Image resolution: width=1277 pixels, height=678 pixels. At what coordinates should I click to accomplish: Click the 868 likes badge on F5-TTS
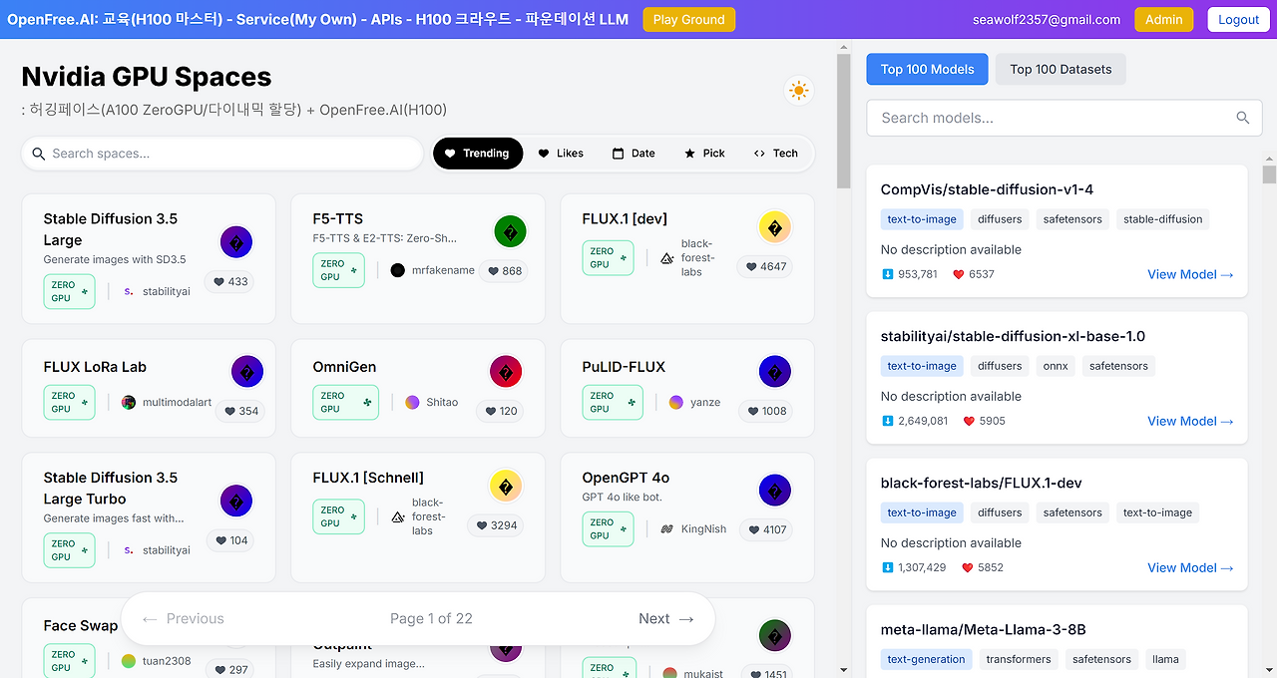pos(504,270)
